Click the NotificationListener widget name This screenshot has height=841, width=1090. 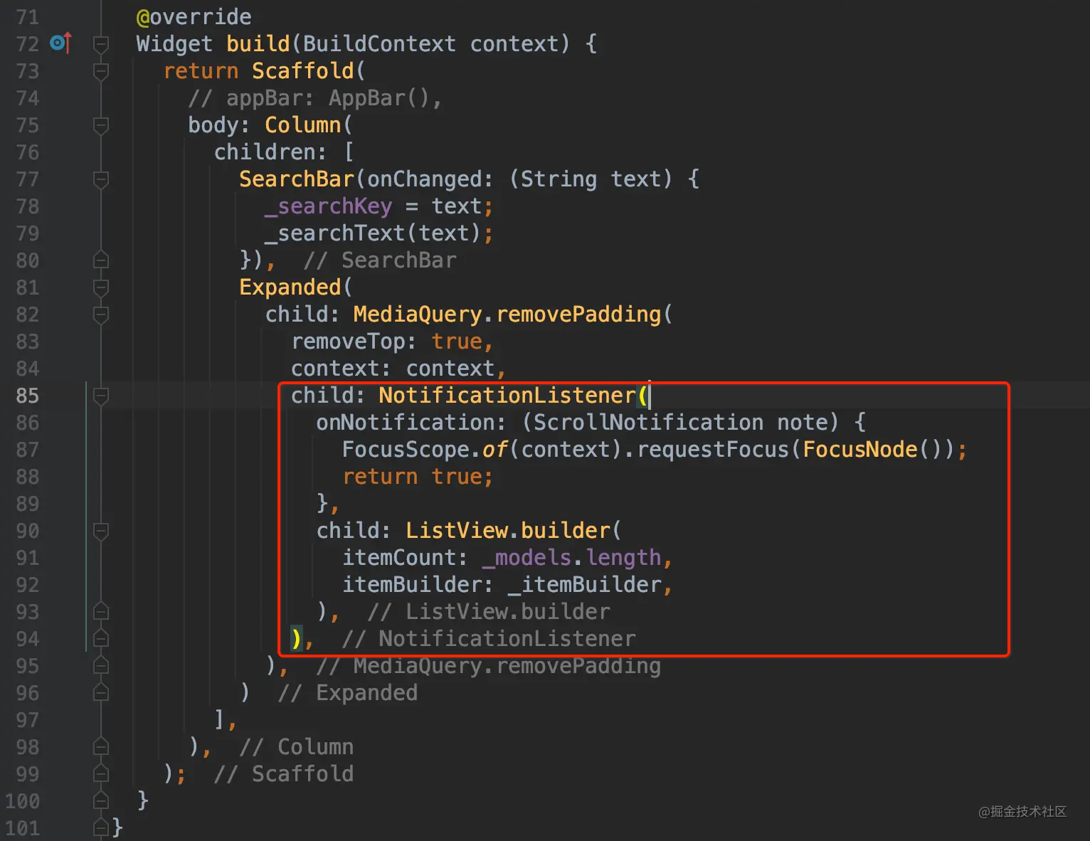[x=507, y=396]
